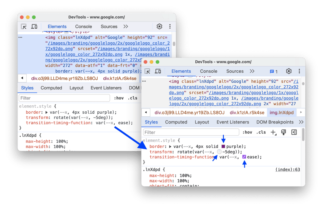This screenshot has width=324, height=204.
Task: Open googlelogo_color_272x92dp.png 1x srcset link, front window
Action: pyautogui.click(x=233, y=96)
